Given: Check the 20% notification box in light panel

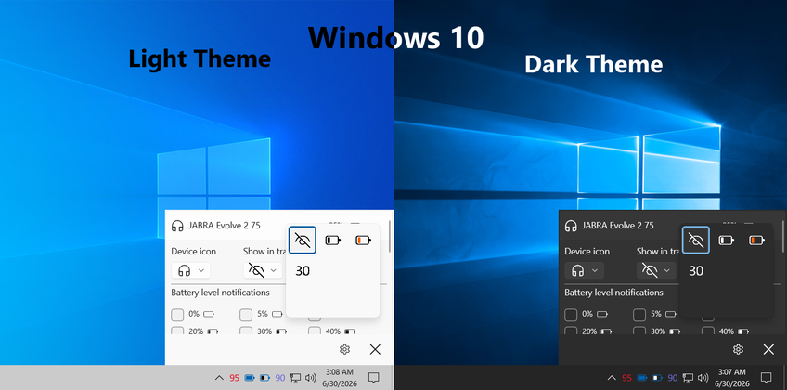Looking at the screenshot, I should coord(177,331).
